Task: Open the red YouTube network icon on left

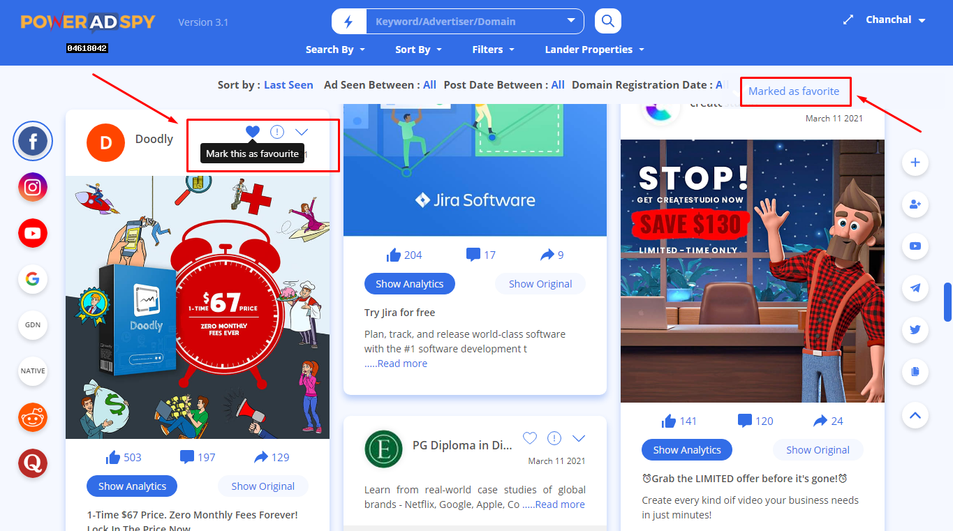Action: [33, 233]
